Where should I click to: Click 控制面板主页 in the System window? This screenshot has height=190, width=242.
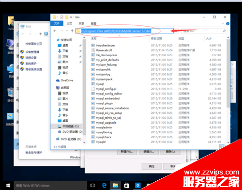[34, 44]
